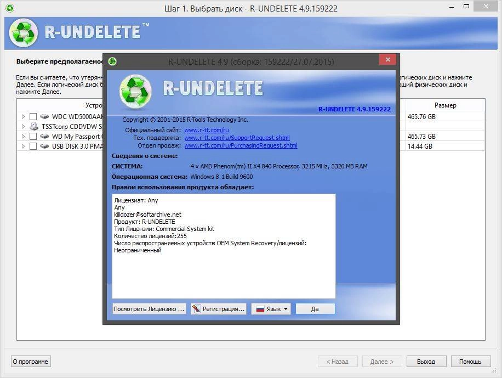Screen dimensions: 502x378
Task: Open the PurchasingRequest.shtml sales link
Action: click(241, 145)
